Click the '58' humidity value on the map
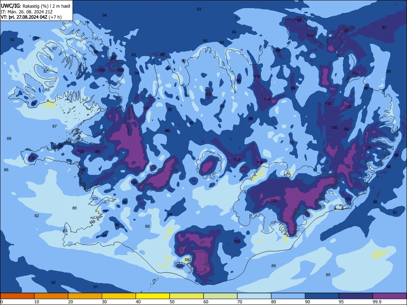The height and width of the screenshot is (305, 407). (x=187, y=259)
